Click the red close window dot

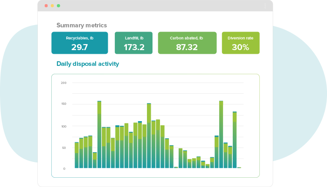click(46, 6)
